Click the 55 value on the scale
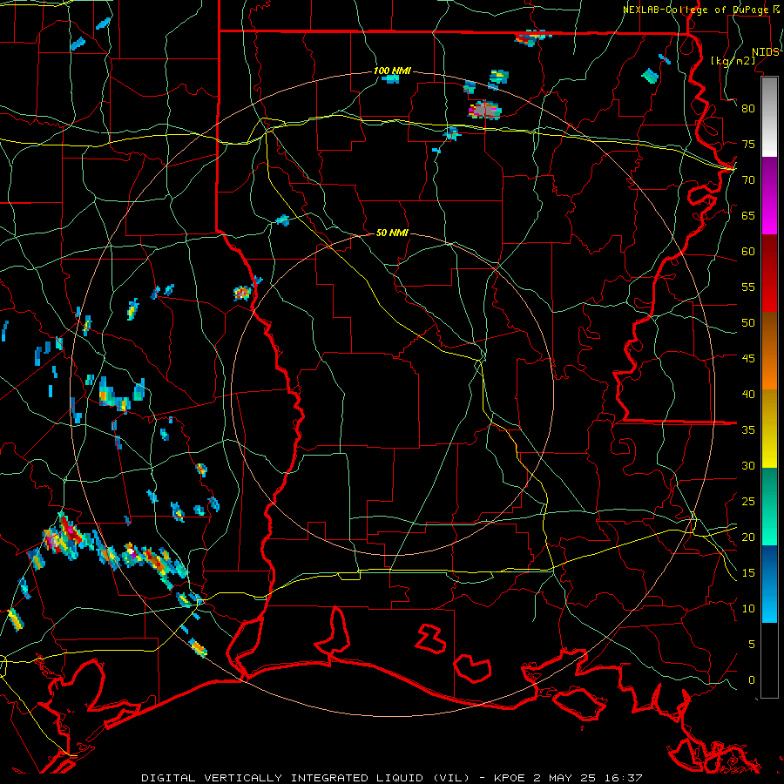Viewport: 784px width, 784px height. (x=748, y=287)
